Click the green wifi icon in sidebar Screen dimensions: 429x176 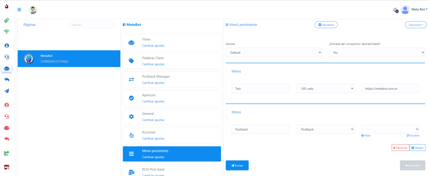(7, 32)
